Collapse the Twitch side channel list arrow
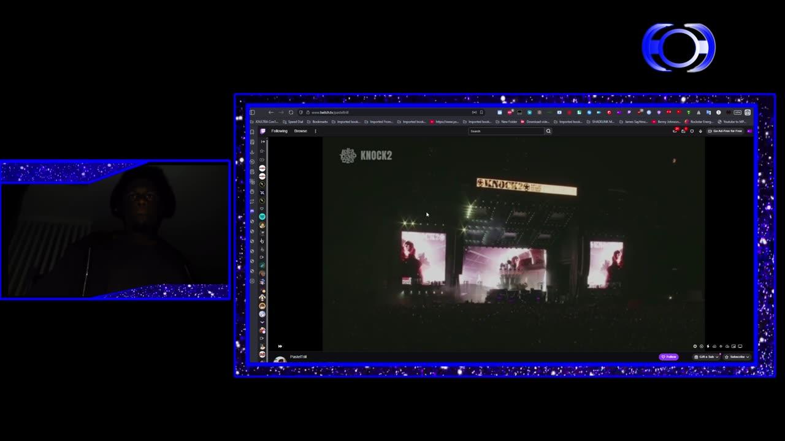The height and width of the screenshot is (441, 785). click(x=263, y=141)
